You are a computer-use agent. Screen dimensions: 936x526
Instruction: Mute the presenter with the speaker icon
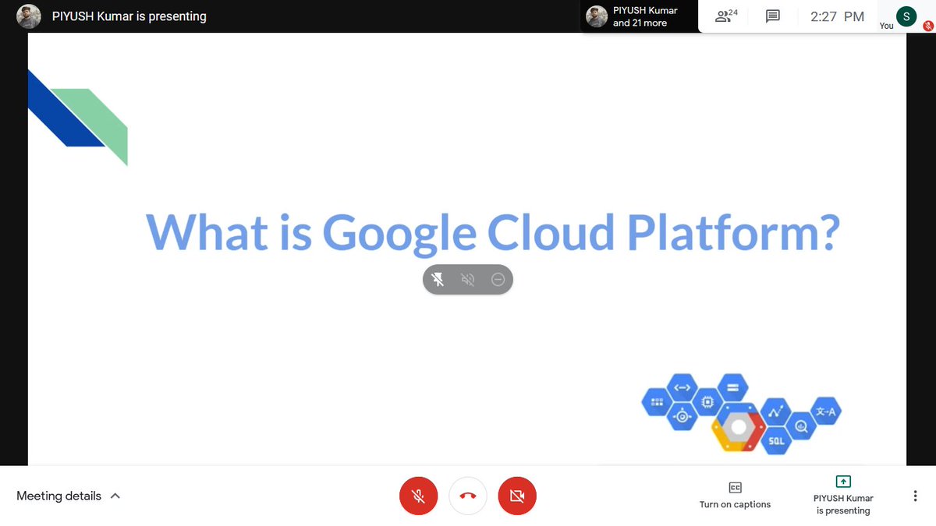468,280
